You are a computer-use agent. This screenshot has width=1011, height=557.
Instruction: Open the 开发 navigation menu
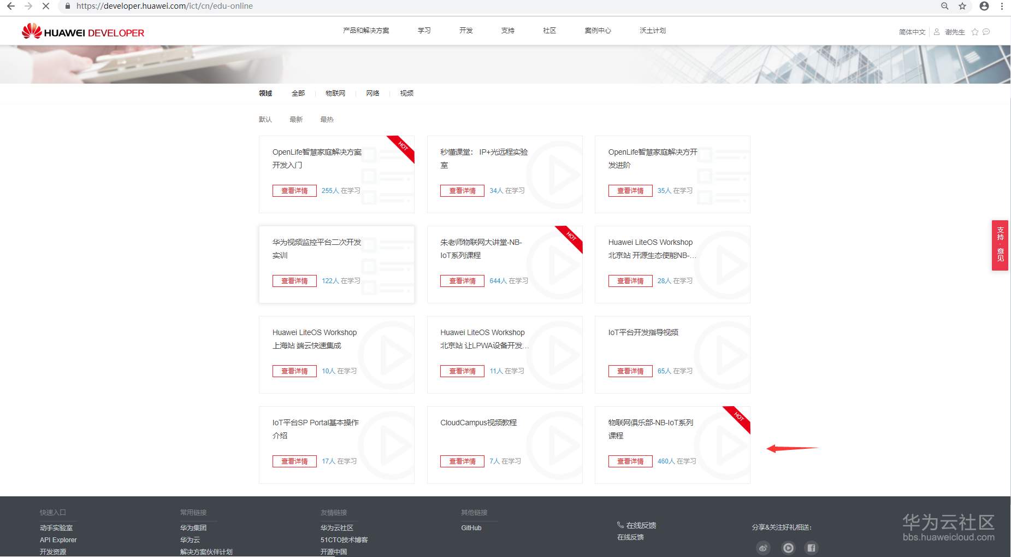466,31
